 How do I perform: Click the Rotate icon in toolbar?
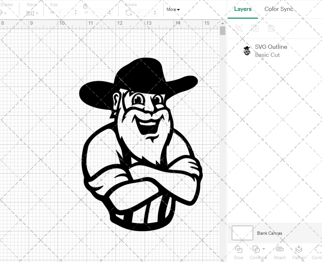pyautogui.click(x=128, y=13)
